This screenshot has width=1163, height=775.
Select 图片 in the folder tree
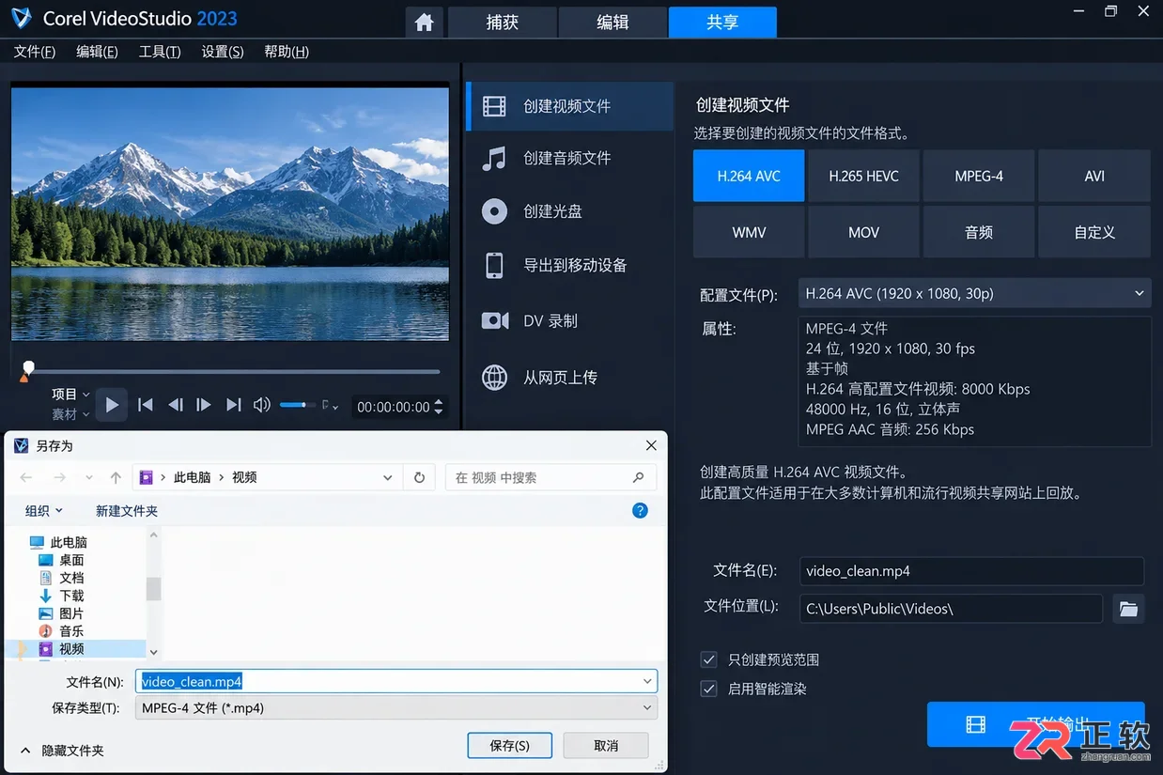(x=62, y=613)
